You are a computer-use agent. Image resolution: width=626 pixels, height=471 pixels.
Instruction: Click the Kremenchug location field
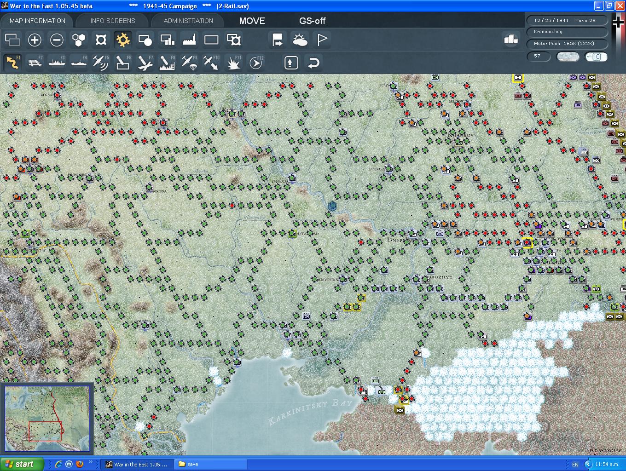tap(567, 32)
